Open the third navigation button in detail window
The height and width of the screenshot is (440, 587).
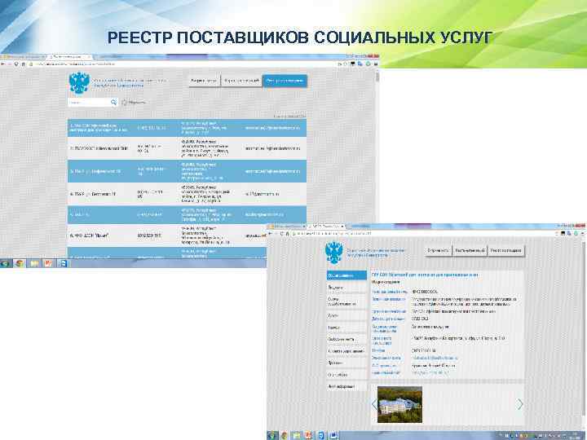coord(505,250)
